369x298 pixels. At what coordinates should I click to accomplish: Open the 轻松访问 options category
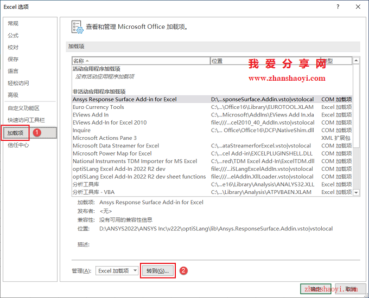coord(18,83)
